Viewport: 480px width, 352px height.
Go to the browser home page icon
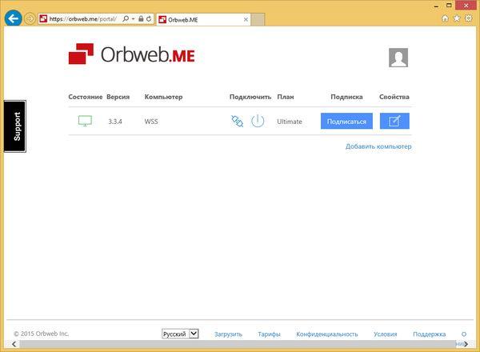point(445,18)
